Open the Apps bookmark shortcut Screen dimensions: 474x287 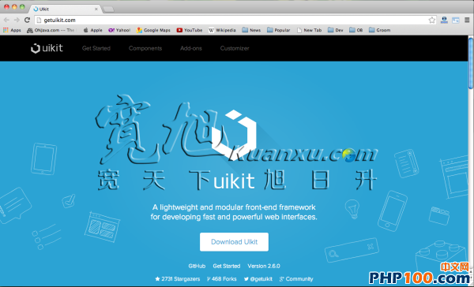12,30
